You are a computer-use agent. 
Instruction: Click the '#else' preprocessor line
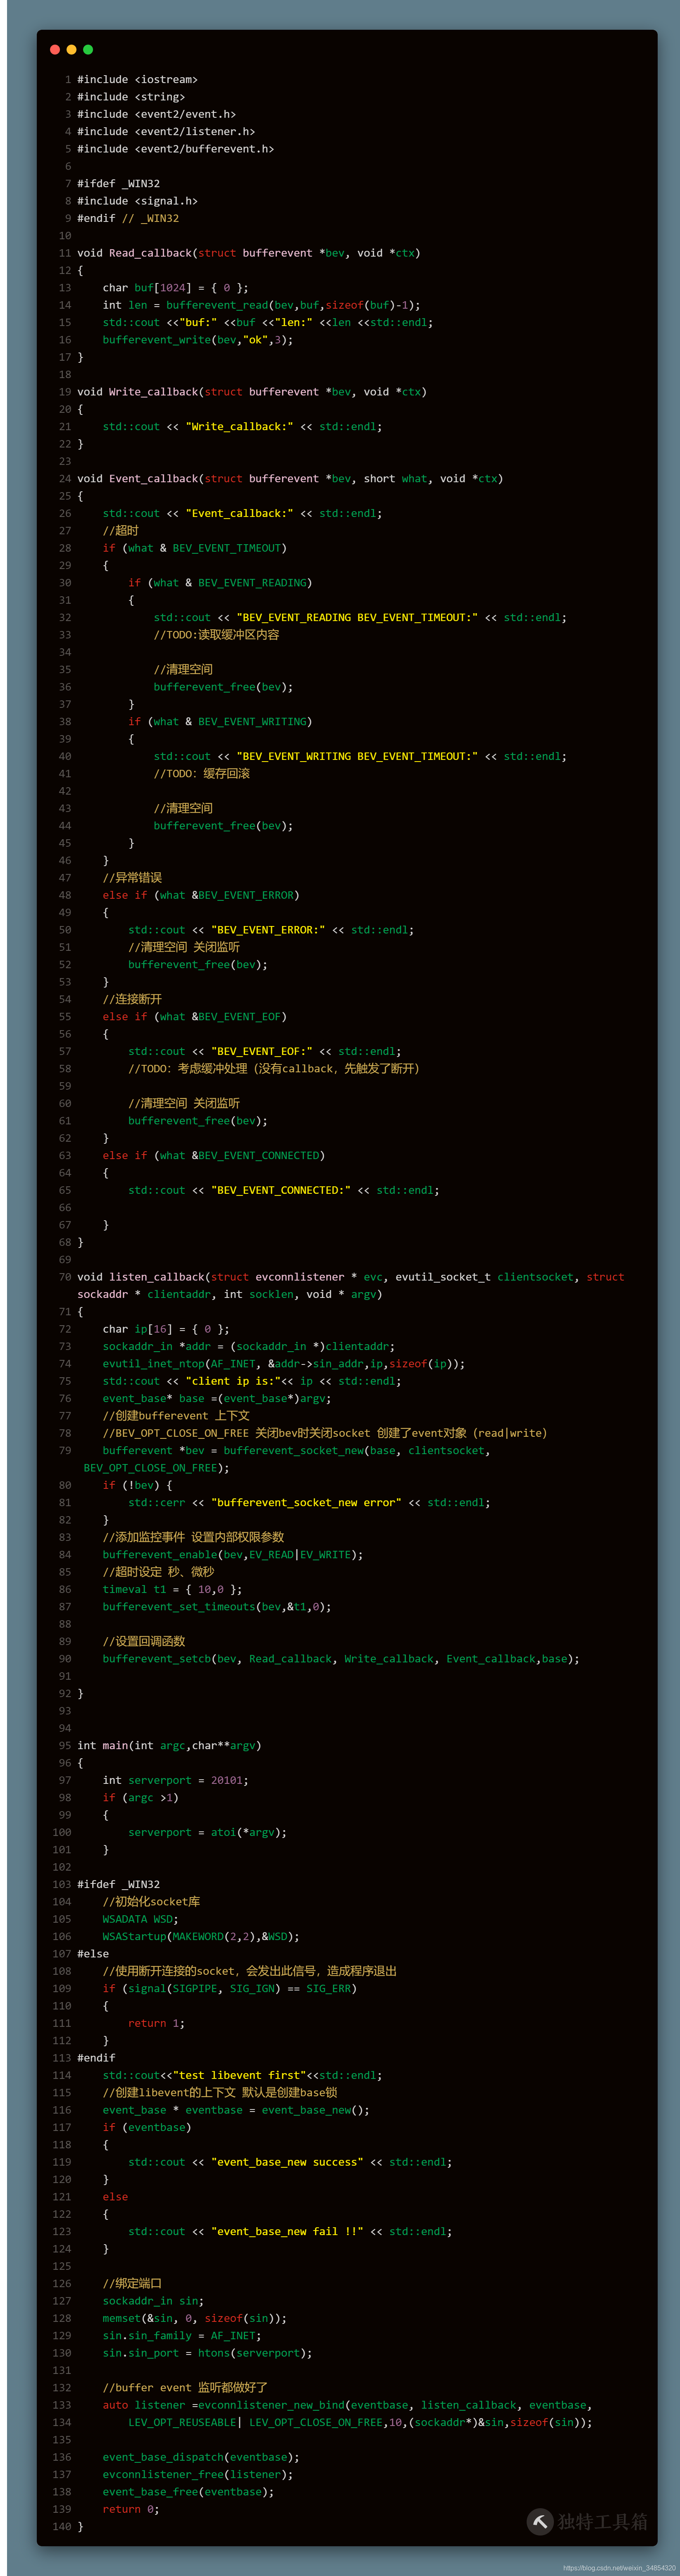pyautogui.click(x=93, y=1954)
